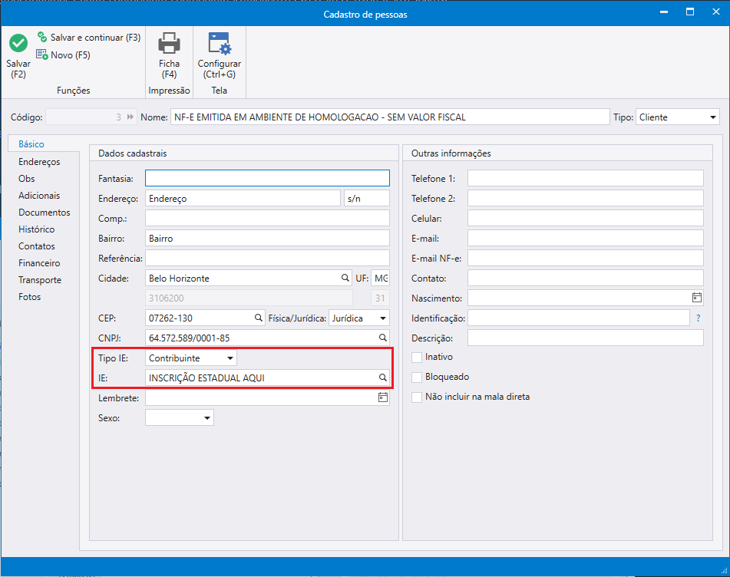Search CNPJ with its magnifier icon
The image size is (730, 577).
tap(383, 338)
